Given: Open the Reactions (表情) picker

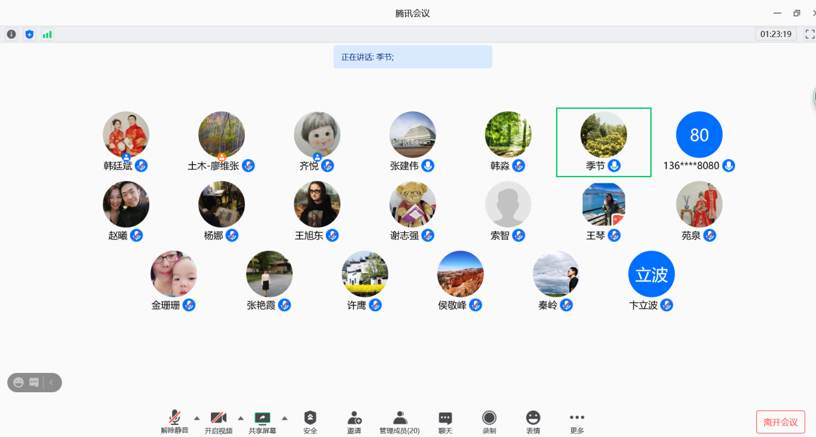Looking at the screenshot, I should click(x=533, y=421).
